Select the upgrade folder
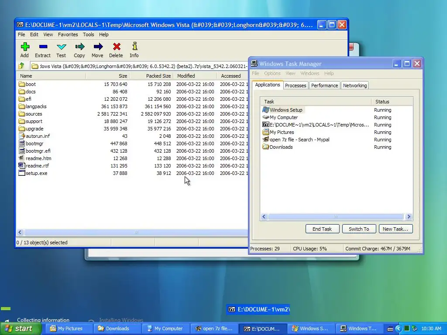Viewport: 447px width, 335px height. [x=31, y=129]
